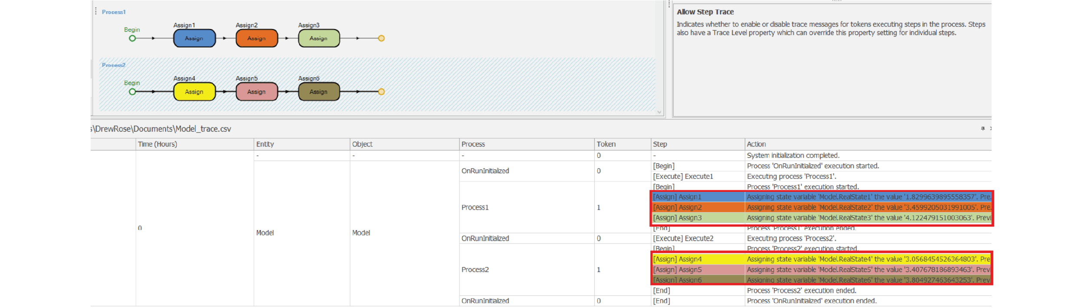
Task: Click the [Execute] Execute2 step cell
Action: [x=698, y=238]
